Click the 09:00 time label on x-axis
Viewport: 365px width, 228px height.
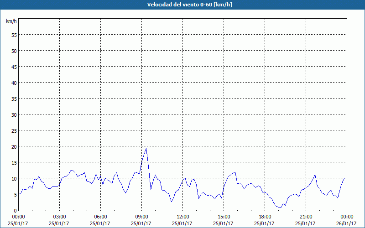(141, 217)
